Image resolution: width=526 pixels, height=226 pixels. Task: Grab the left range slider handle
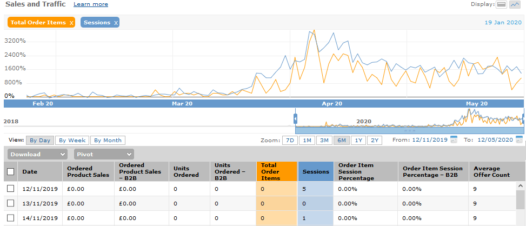coord(296,117)
